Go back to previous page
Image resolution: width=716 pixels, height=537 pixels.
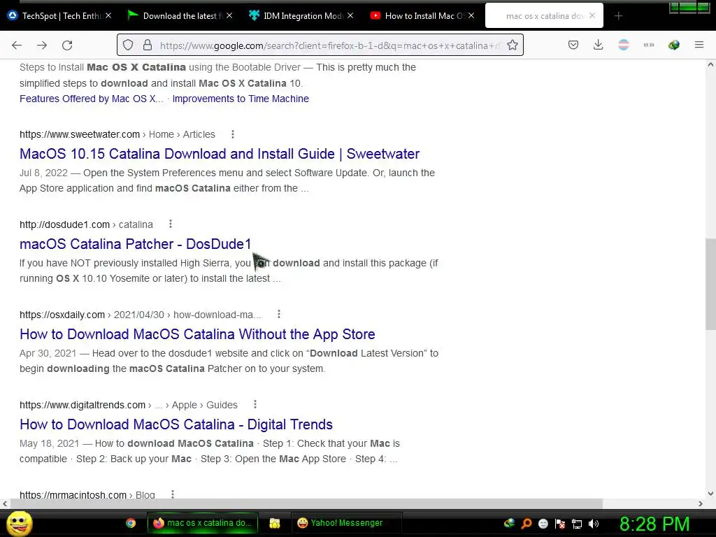pyautogui.click(x=17, y=45)
